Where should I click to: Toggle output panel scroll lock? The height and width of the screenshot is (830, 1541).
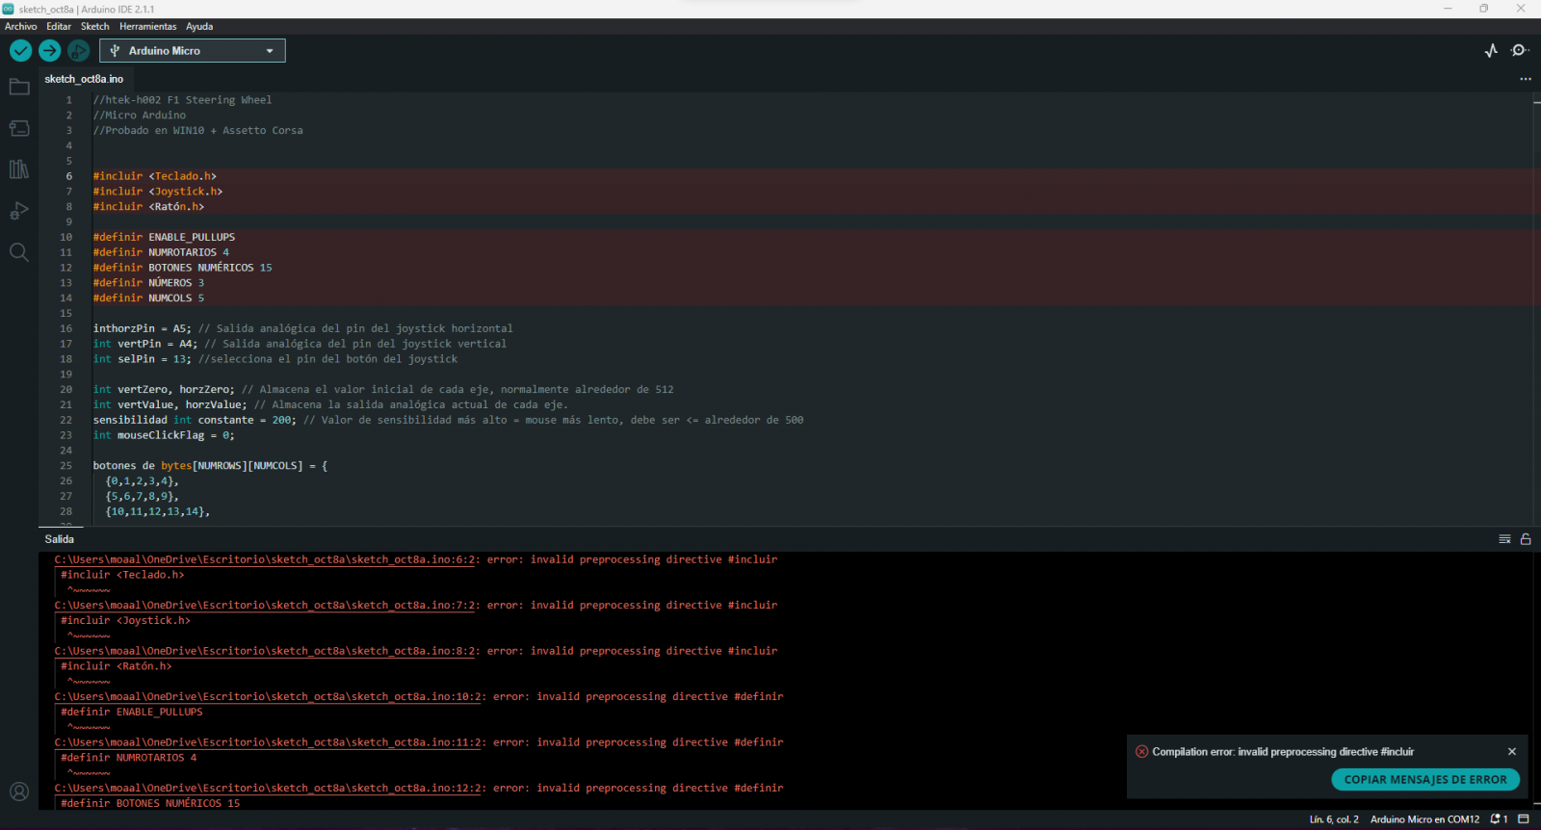point(1526,539)
